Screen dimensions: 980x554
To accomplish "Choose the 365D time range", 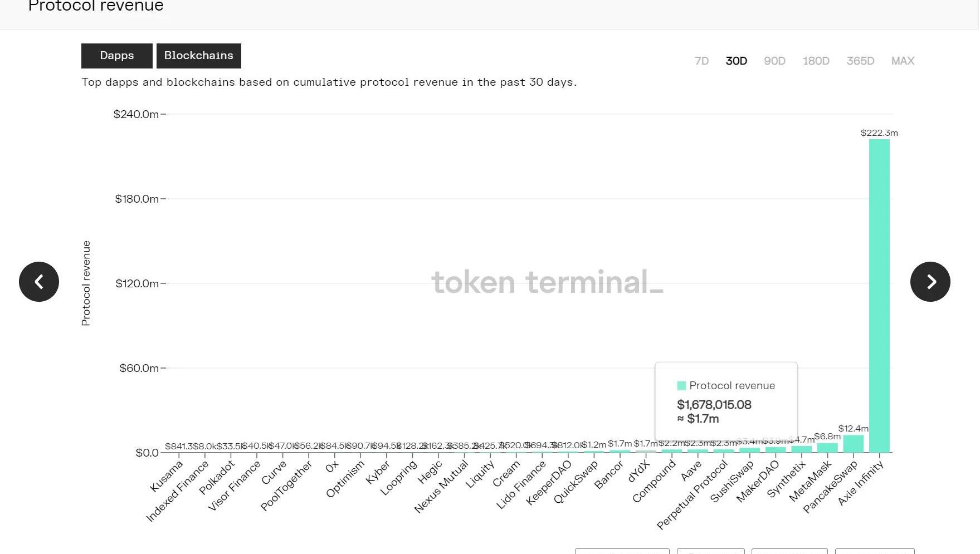I will [x=860, y=61].
